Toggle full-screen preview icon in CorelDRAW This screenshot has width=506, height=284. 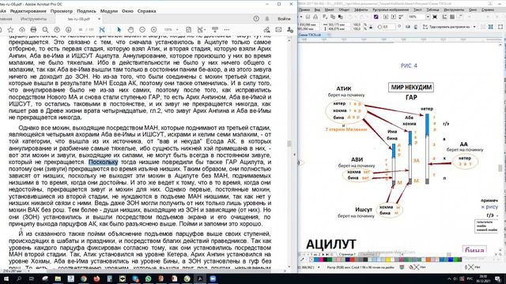(x=435, y=17)
